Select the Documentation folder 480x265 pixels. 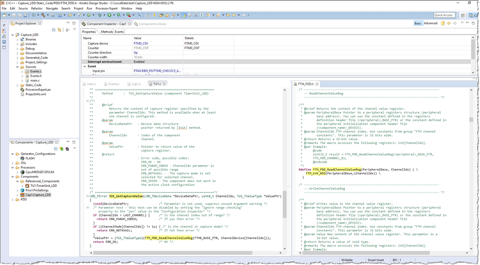point(36,53)
